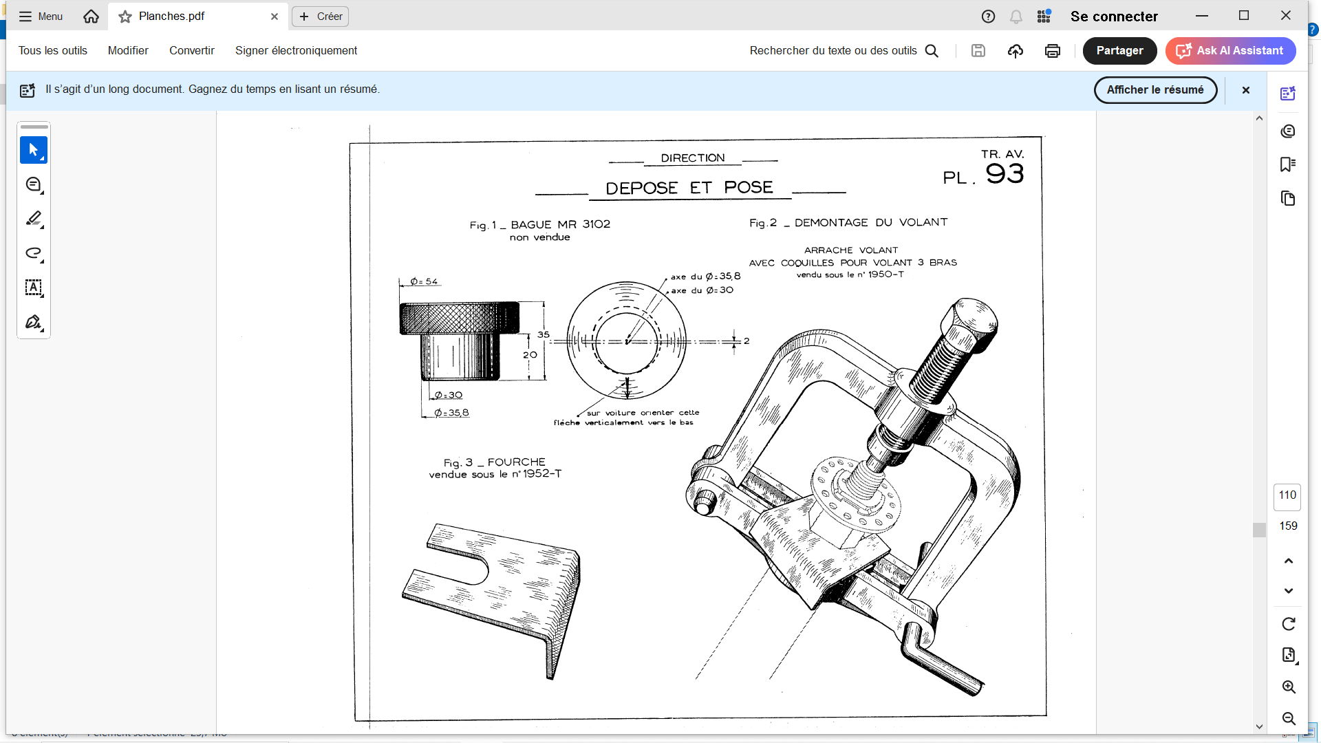Select the freehand draw tool
Screen dimensions: 1321x743
(33, 253)
